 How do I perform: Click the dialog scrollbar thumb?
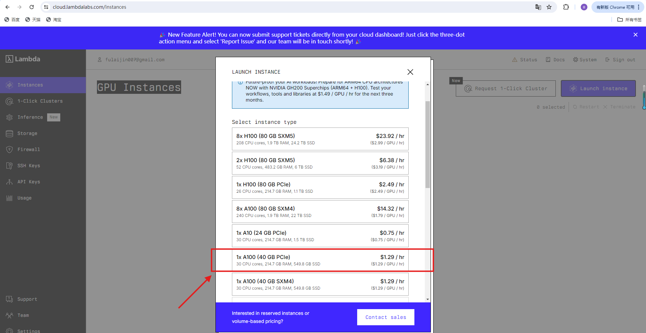428,145
